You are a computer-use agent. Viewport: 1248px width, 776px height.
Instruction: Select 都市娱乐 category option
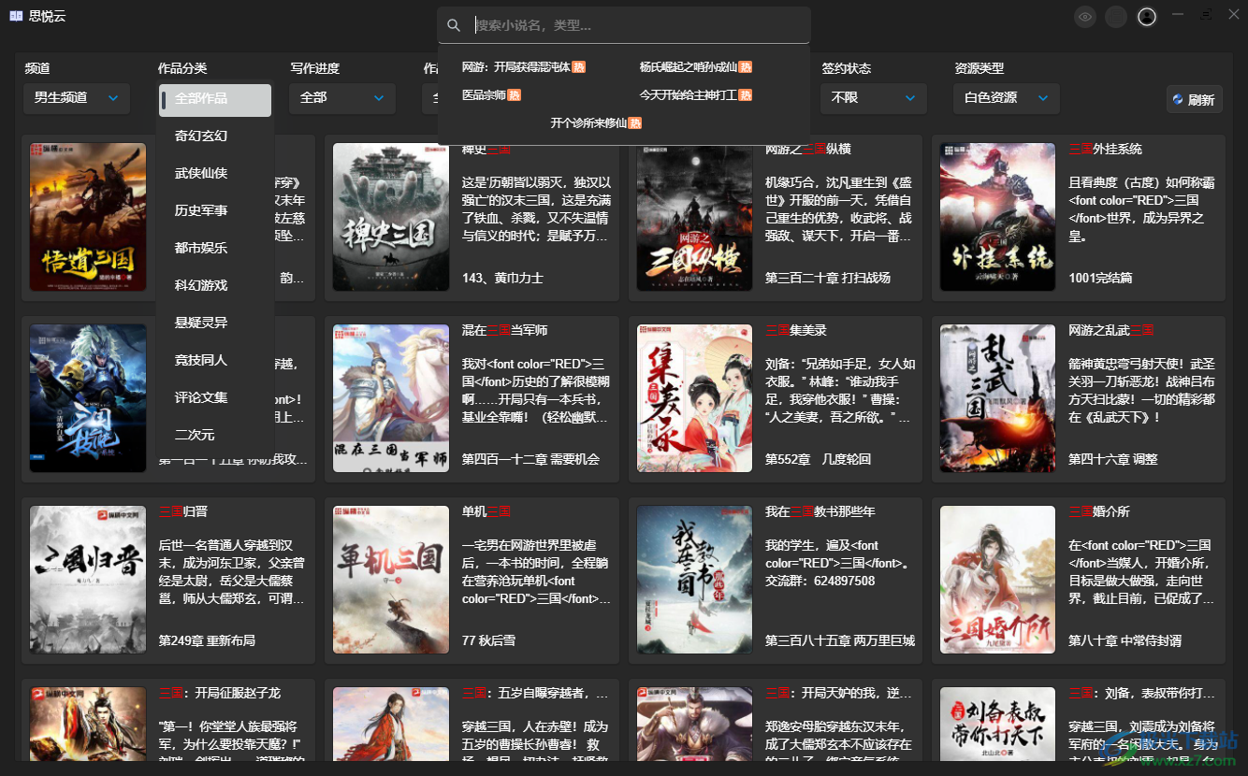pyautogui.click(x=215, y=248)
